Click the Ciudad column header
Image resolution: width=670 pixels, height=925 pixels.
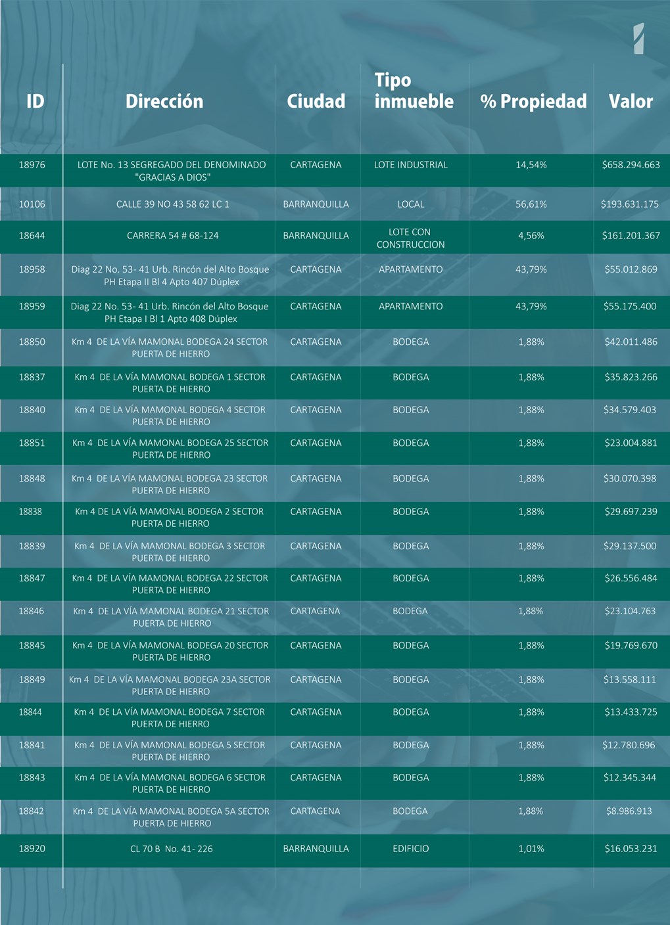pos(316,101)
